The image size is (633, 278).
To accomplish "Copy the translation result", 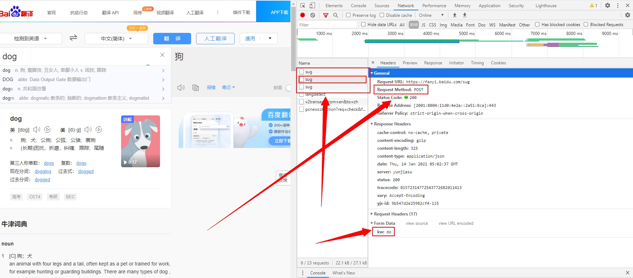I will [195, 88].
